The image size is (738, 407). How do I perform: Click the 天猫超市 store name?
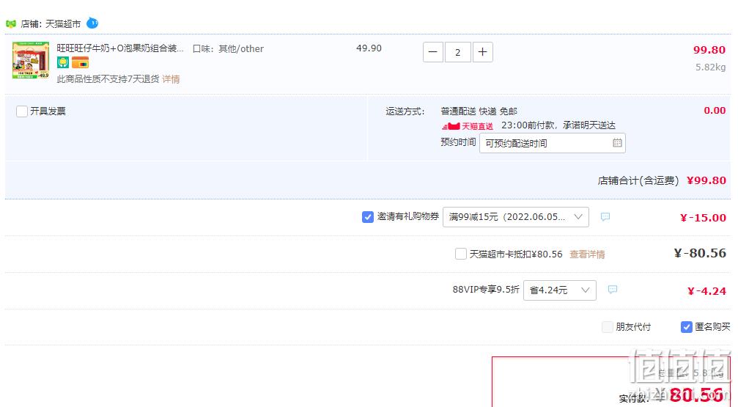[x=63, y=23]
